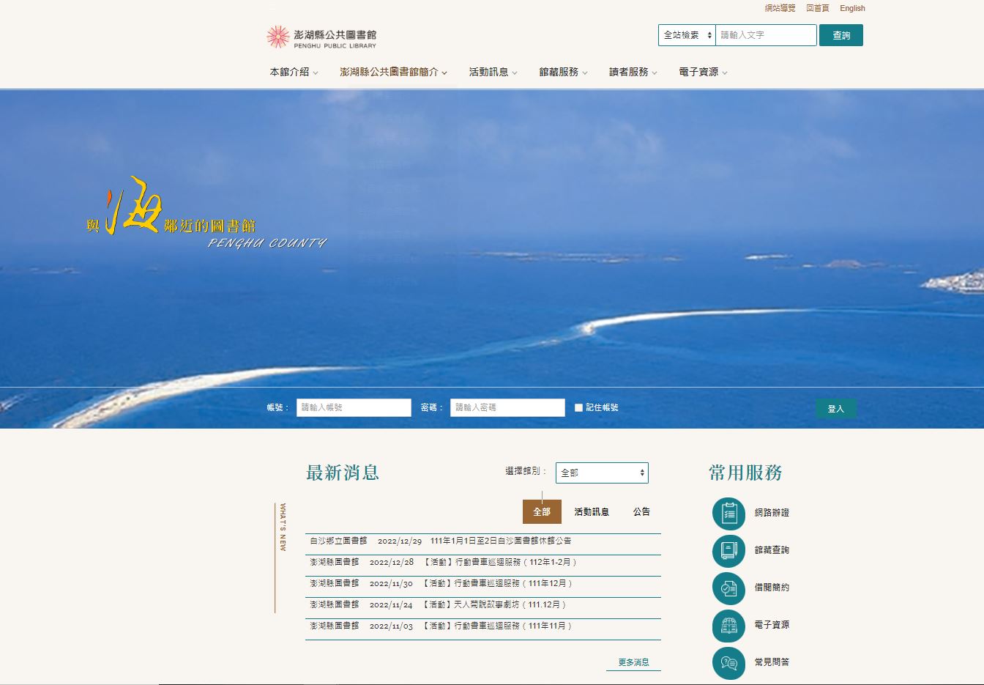The width and height of the screenshot is (984, 685).
Task: Open the 全站檢索 search scope dropdown
Action: tap(687, 35)
